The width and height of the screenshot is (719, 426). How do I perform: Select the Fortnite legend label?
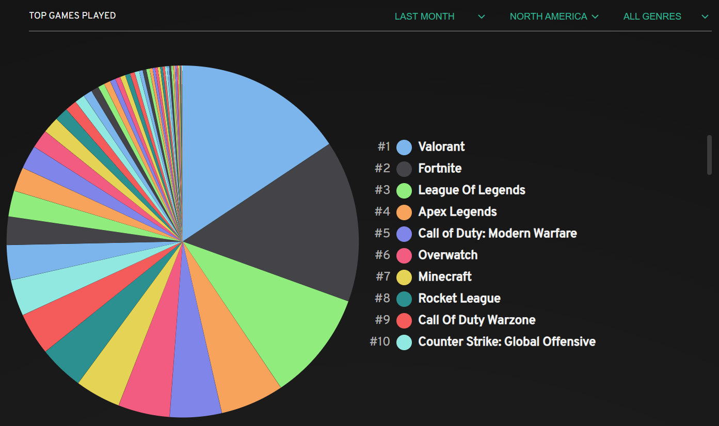[x=440, y=168]
